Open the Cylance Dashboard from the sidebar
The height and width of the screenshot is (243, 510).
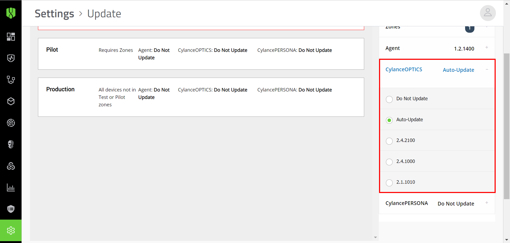coord(11,37)
